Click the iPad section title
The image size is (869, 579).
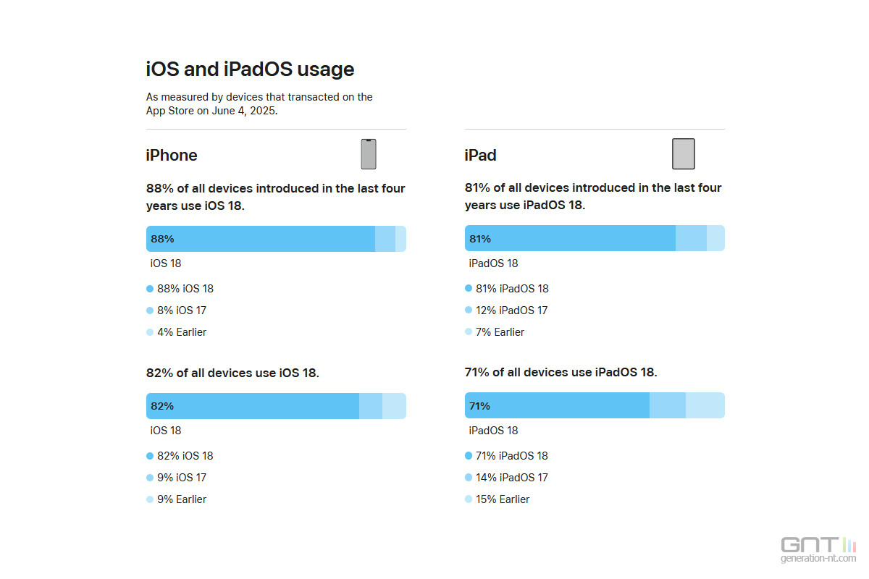[x=481, y=155]
